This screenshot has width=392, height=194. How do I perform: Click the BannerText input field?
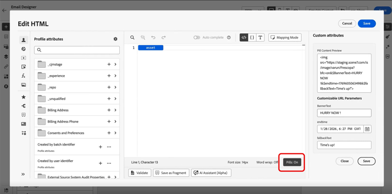tap(344, 113)
